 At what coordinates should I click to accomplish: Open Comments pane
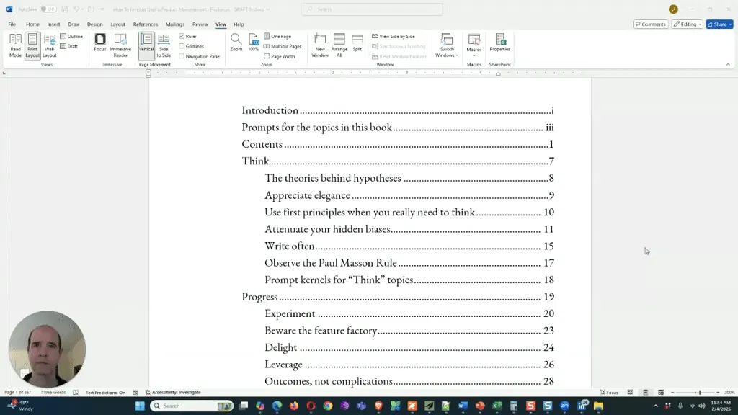[651, 24]
